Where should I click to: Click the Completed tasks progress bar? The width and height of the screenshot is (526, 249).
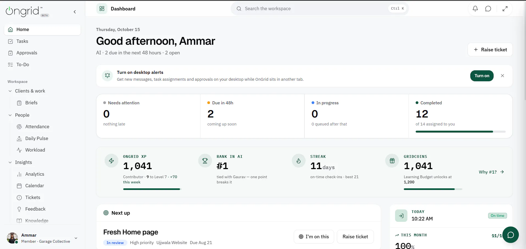pyautogui.click(x=460, y=132)
